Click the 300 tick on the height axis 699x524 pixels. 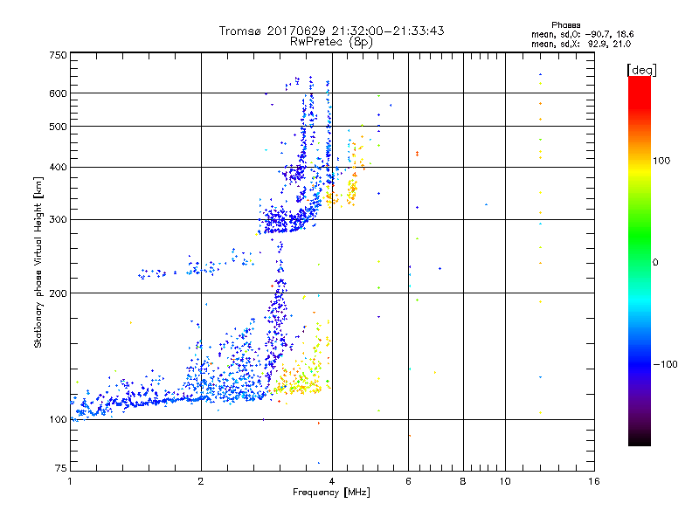tap(58, 219)
